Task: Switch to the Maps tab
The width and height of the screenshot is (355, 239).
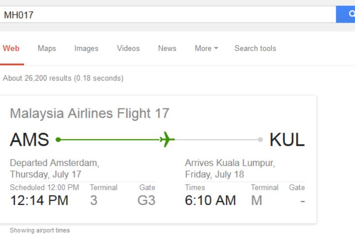Action: pos(47,48)
